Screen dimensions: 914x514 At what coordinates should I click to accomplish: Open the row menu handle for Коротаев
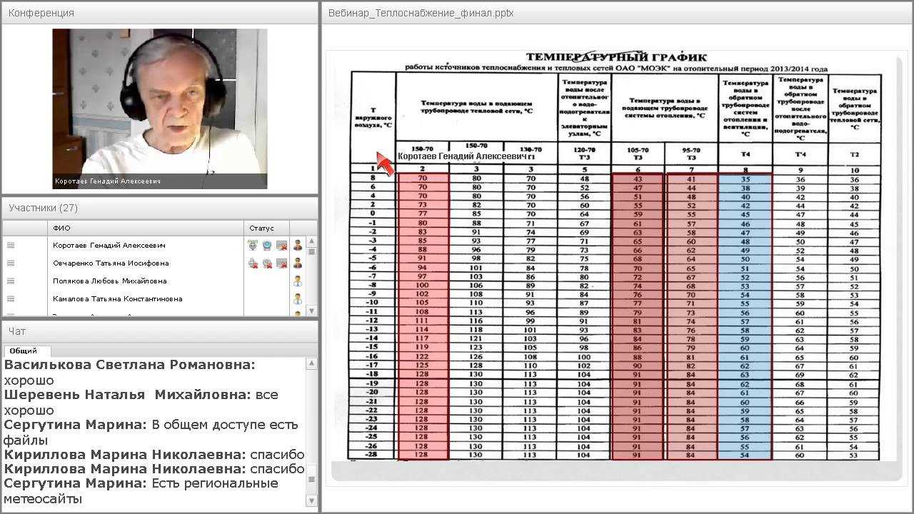coord(11,246)
